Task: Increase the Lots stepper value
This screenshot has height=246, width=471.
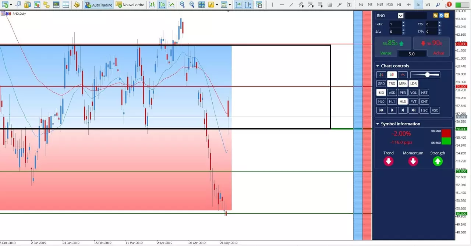Action: [403, 22]
